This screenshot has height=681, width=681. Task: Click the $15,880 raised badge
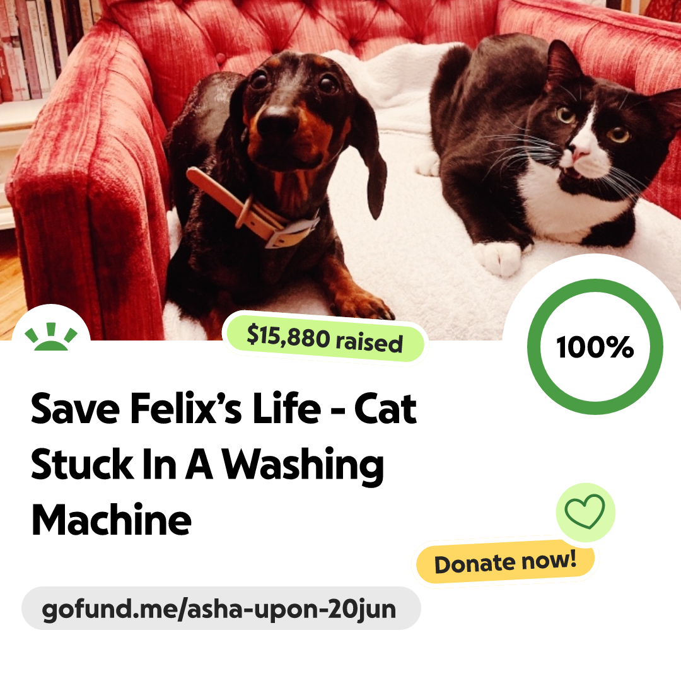325,339
